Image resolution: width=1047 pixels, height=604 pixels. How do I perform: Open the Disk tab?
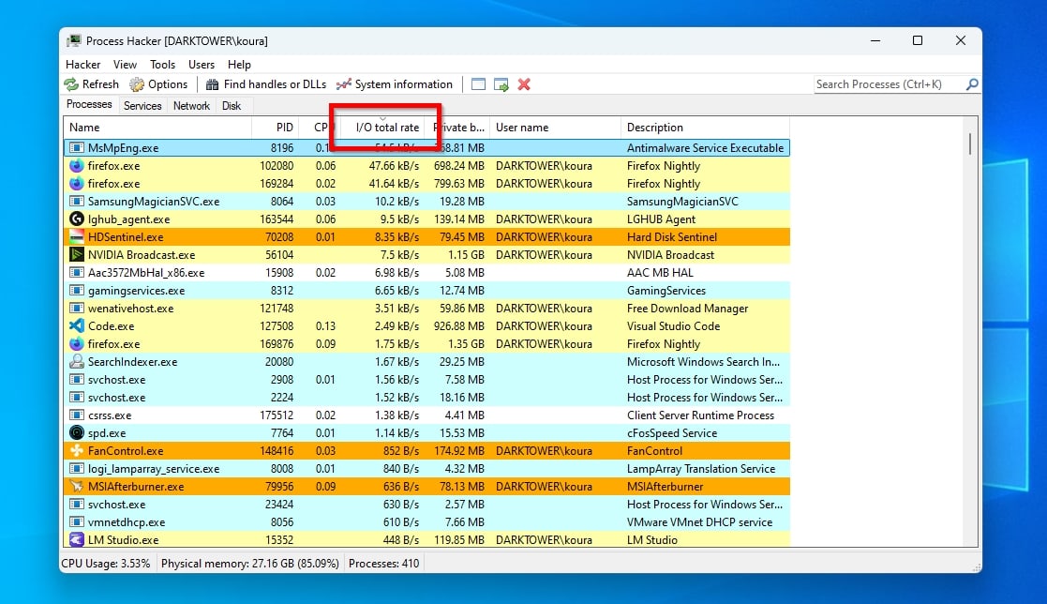(x=232, y=106)
